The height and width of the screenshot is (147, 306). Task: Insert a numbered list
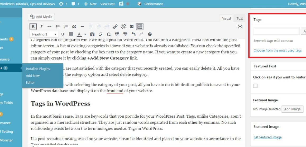click(x=66, y=27)
